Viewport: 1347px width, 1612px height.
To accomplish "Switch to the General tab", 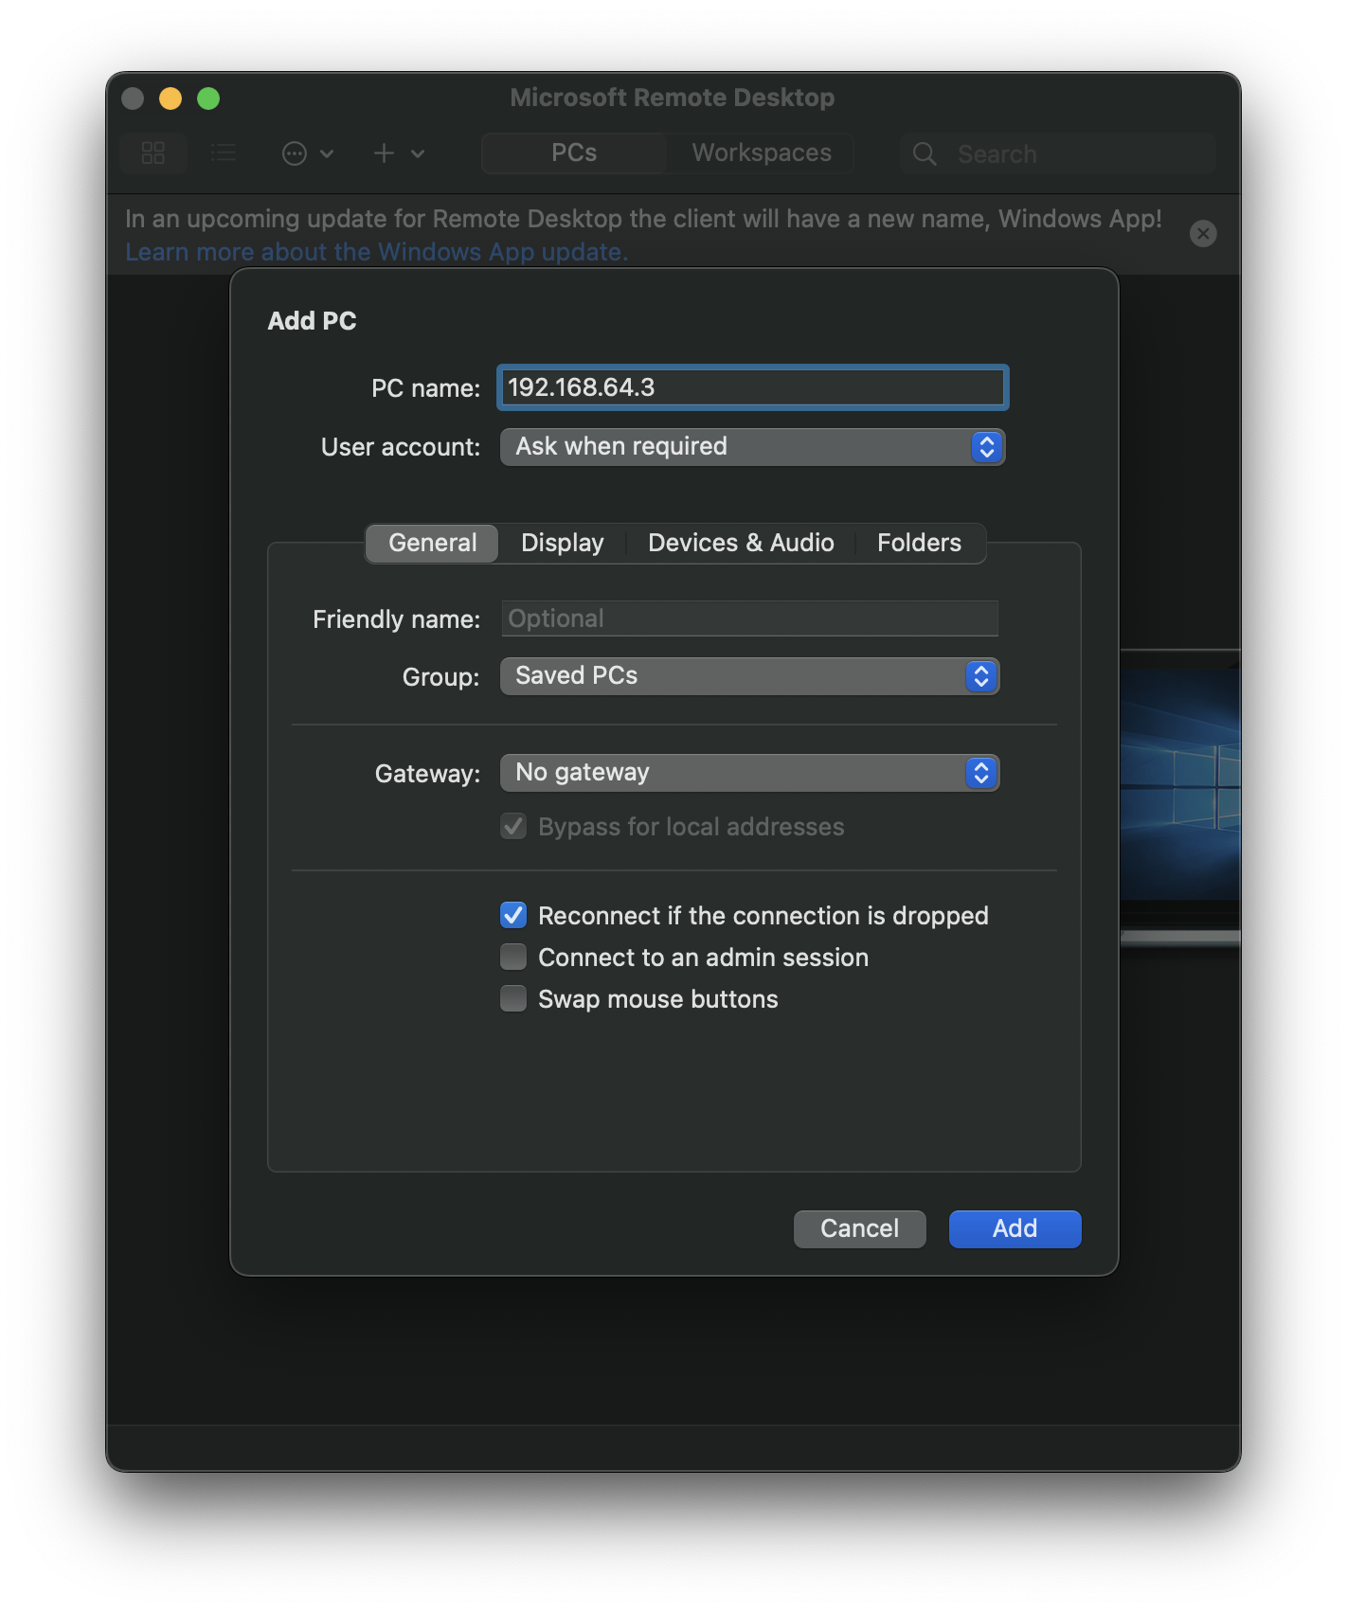I will [x=432, y=544].
